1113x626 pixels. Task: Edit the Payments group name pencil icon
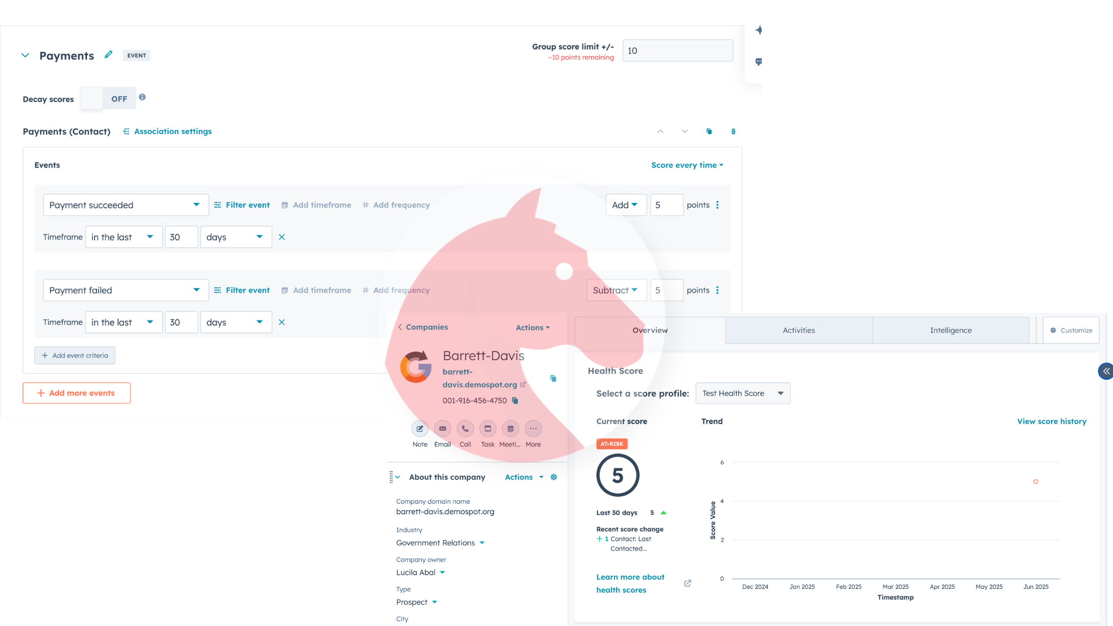point(108,55)
